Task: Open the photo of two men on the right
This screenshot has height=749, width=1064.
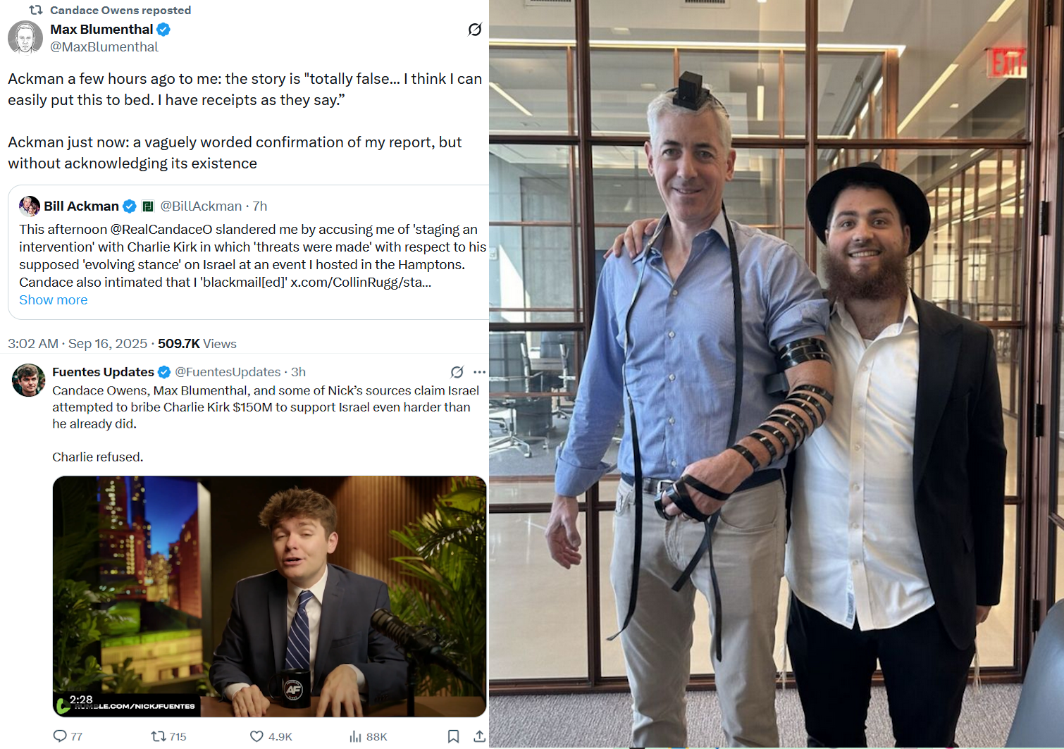Action: tap(776, 373)
